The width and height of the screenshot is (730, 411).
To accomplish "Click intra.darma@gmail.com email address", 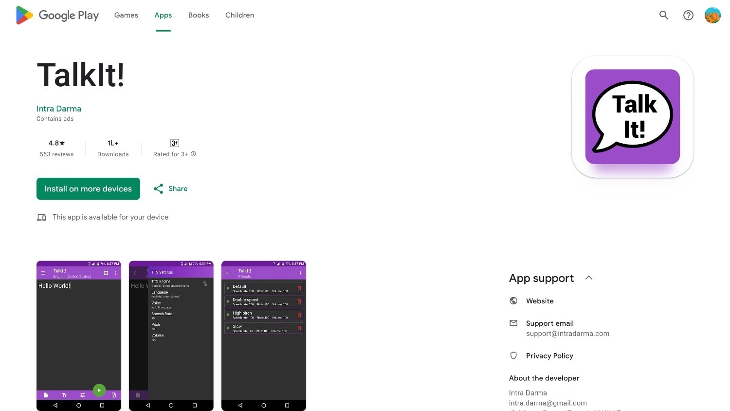I will coord(548,403).
